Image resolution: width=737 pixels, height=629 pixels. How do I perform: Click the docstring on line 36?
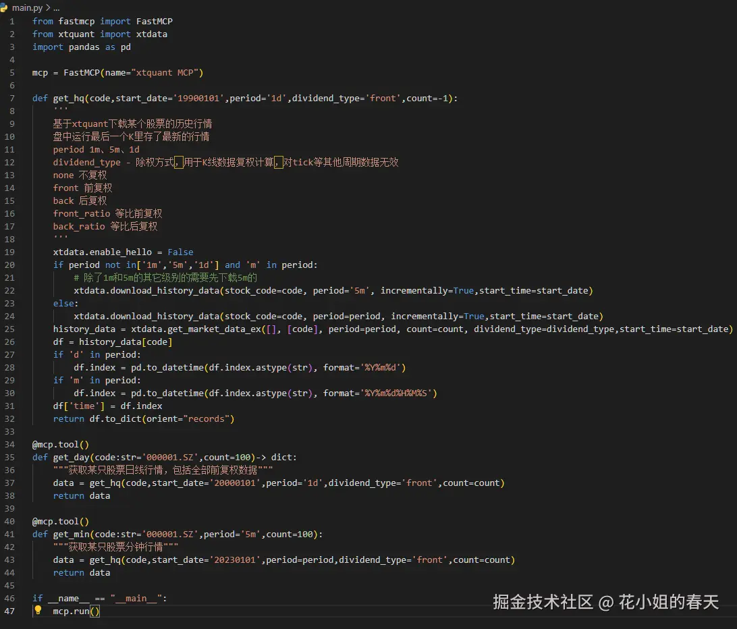pyautogui.click(x=163, y=470)
